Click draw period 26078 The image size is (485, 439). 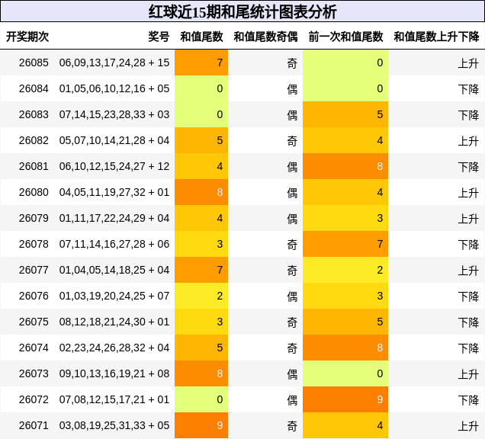tap(34, 244)
